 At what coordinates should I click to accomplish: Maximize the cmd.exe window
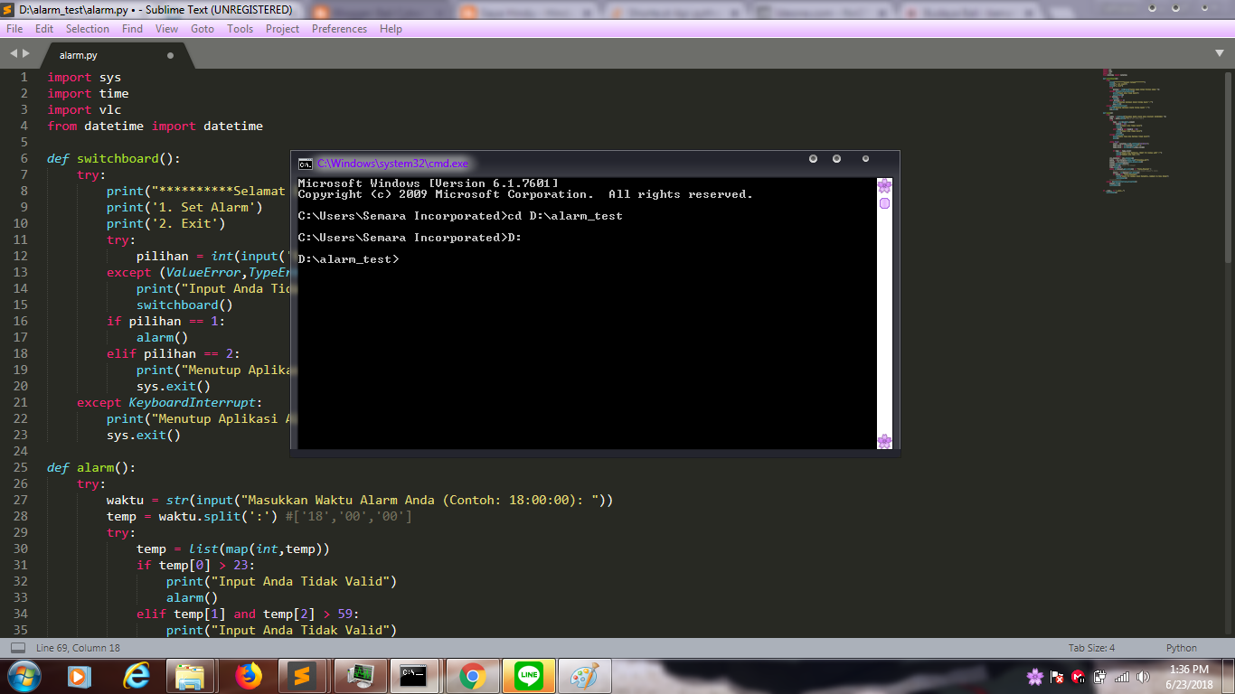pos(836,159)
